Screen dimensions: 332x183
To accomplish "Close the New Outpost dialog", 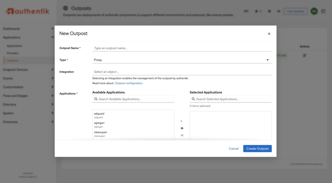I will (269, 34).
